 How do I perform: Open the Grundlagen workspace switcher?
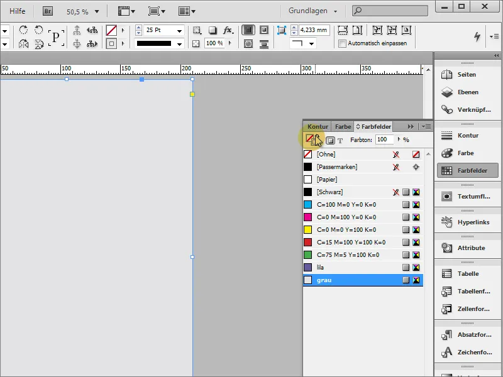point(312,11)
